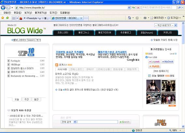Click the +MyRSS button
Image resolution: width=185 pixels, height=133 pixels.
tap(154, 66)
